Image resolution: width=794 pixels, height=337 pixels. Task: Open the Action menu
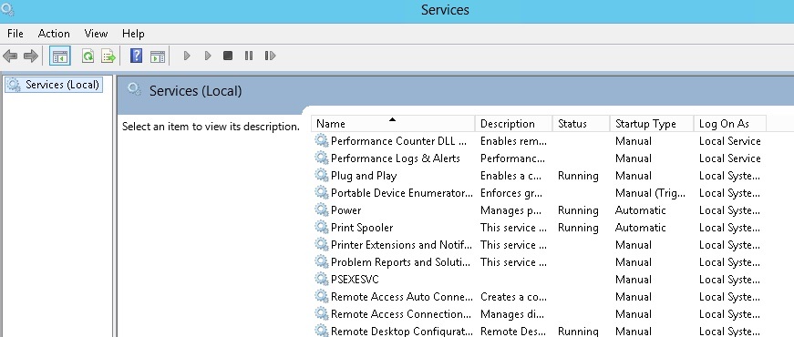pos(54,34)
